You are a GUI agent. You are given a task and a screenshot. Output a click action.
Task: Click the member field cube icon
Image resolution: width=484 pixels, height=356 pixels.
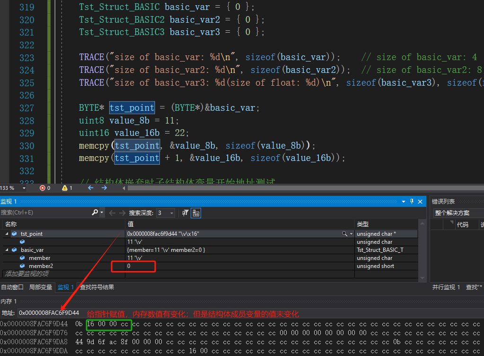click(x=22, y=258)
